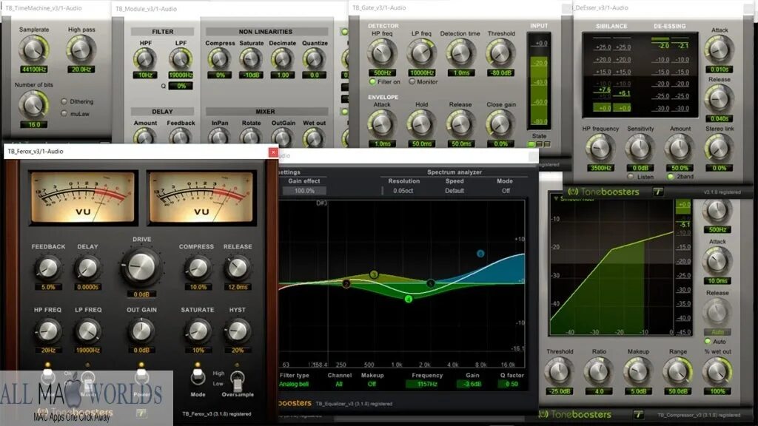Click the Toneboosters logo in DeEsser footer
Viewport: 758px width, 426px height.
[x=603, y=192]
